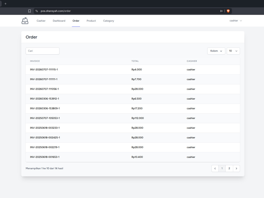This screenshot has height=198, width=264.
Task: Open the Cashier nav tab
Action: [41, 21]
